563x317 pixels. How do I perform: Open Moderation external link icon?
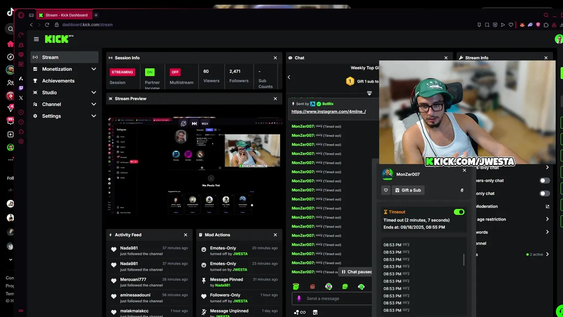point(548,206)
